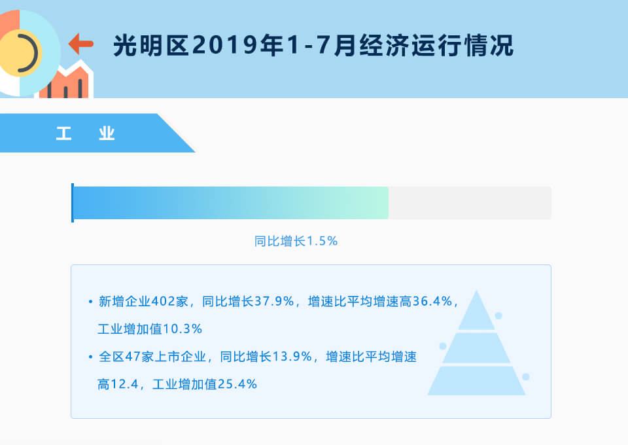The height and width of the screenshot is (445, 628).
Task: Select the bottom tier of the pyramid
Action: (x=476, y=380)
